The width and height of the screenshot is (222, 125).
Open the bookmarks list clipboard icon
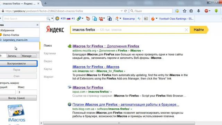[x=191, y=11]
